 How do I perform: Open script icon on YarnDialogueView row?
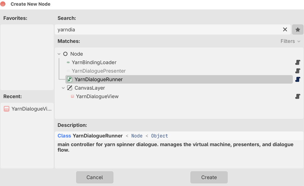pos(297,96)
